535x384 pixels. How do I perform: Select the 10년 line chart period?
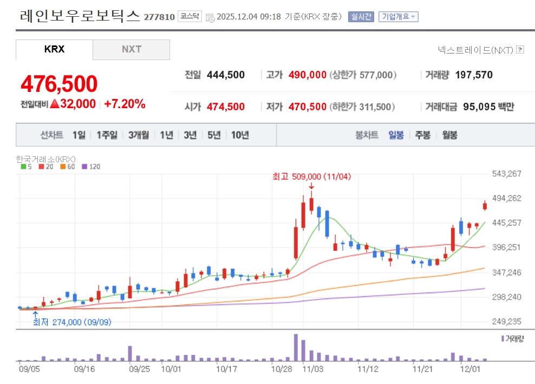coord(240,135)
